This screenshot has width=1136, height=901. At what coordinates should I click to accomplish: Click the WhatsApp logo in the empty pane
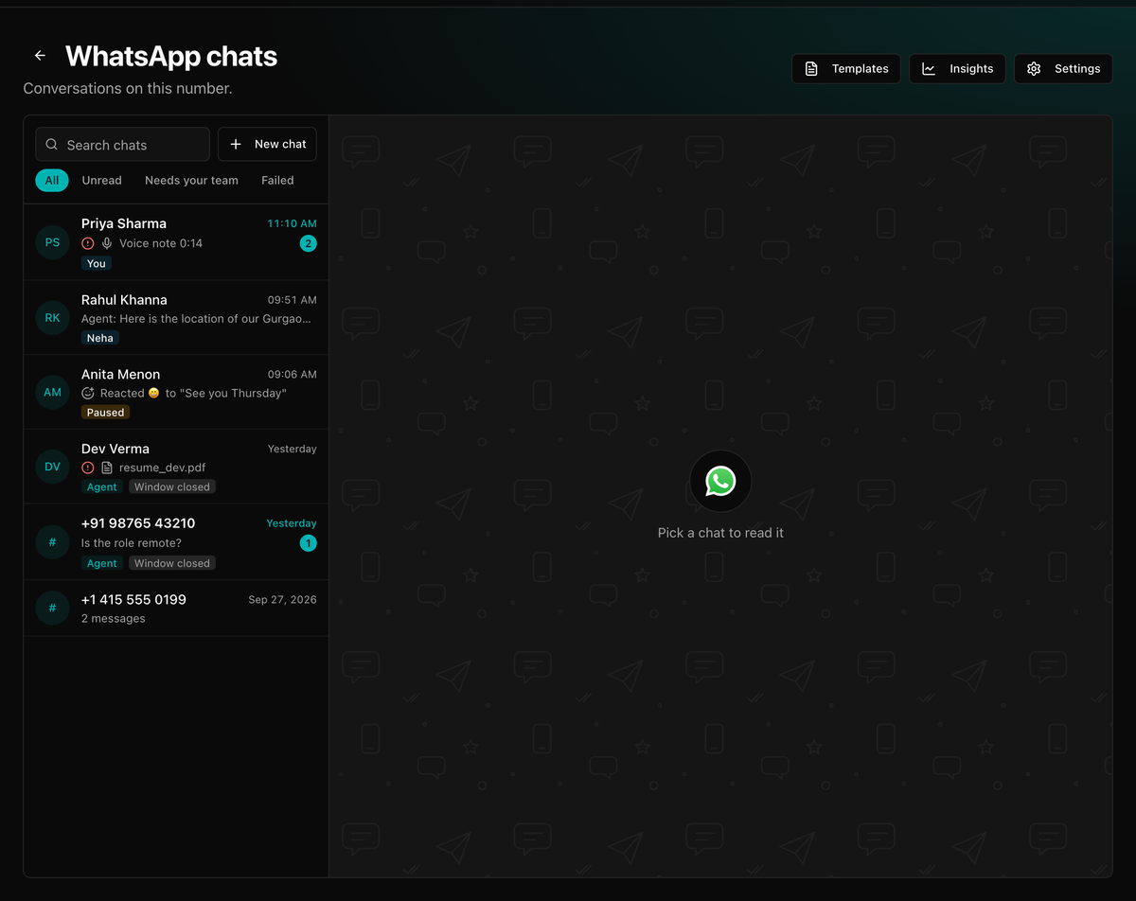720,481
